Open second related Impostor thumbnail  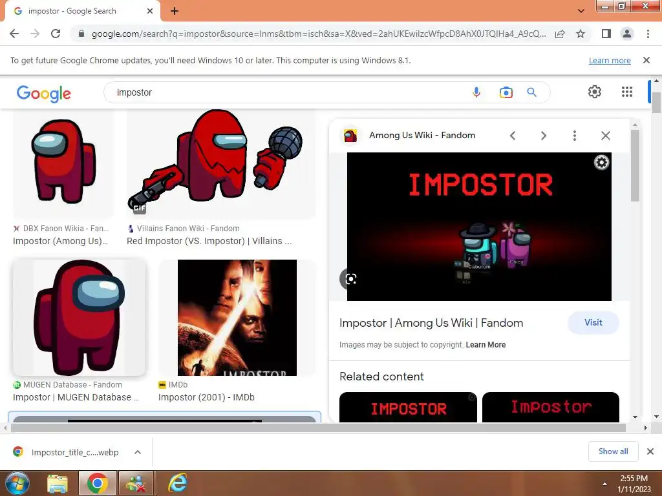click(x=551, y=407)
